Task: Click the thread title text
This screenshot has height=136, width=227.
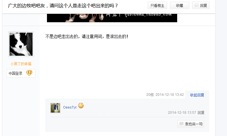Action: pos(63,6)
